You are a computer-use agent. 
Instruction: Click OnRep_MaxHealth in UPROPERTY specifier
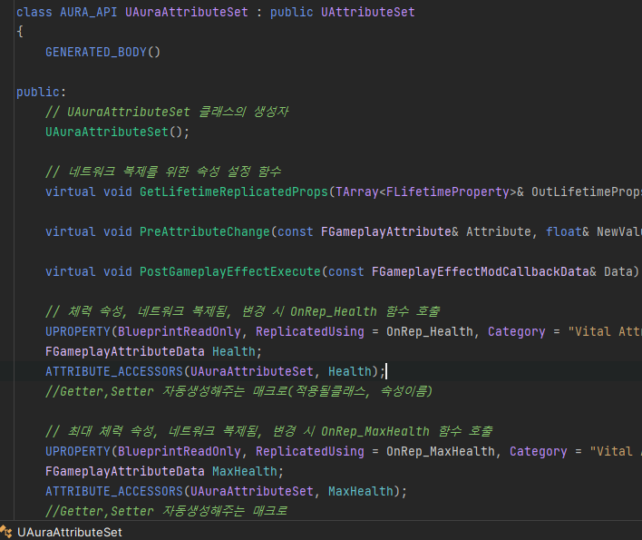(441, 451)
